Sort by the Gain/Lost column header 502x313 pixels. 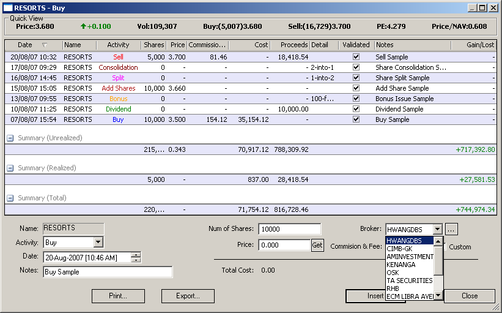(x=473, y=45)
